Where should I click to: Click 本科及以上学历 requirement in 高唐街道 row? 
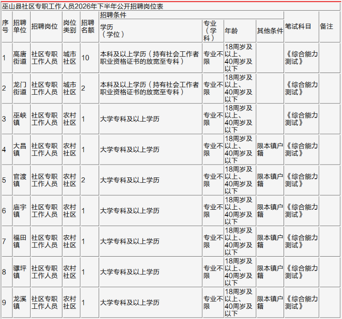tap(150, 58)
